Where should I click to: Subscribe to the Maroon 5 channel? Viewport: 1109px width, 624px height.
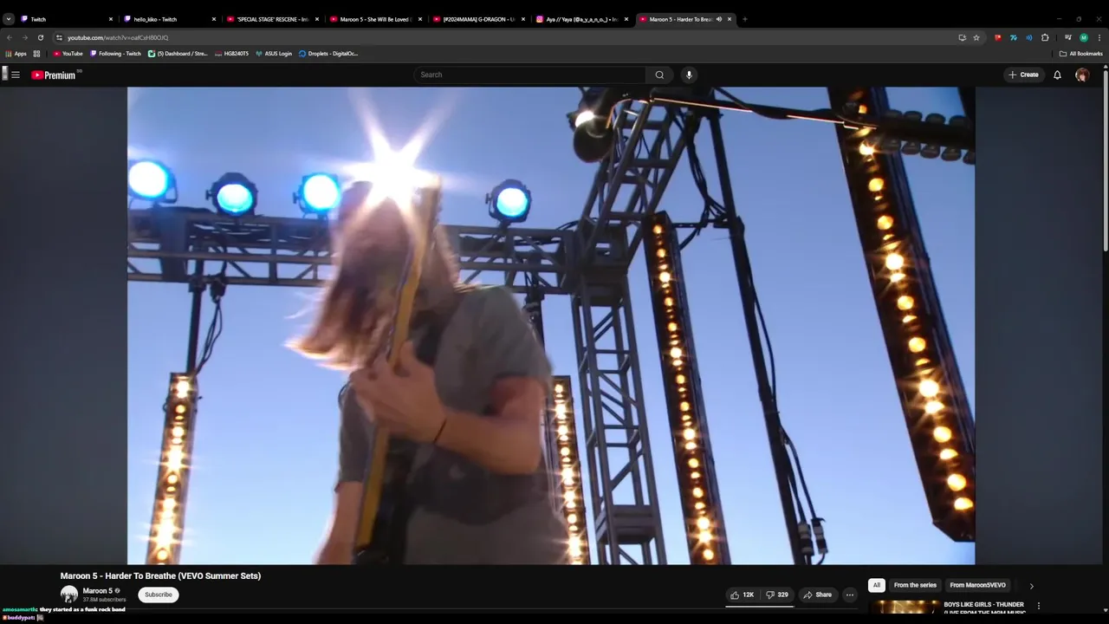tap(159, 595)
